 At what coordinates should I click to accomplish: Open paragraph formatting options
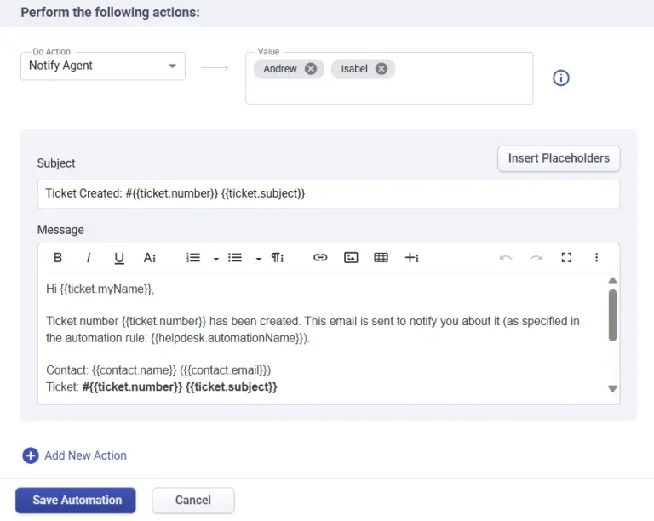pos(278,258)
